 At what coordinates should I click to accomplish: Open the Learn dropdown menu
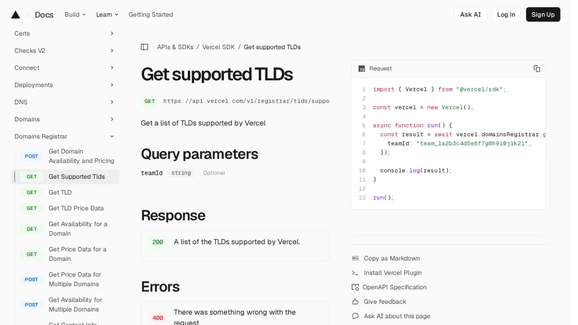point(107,14)
